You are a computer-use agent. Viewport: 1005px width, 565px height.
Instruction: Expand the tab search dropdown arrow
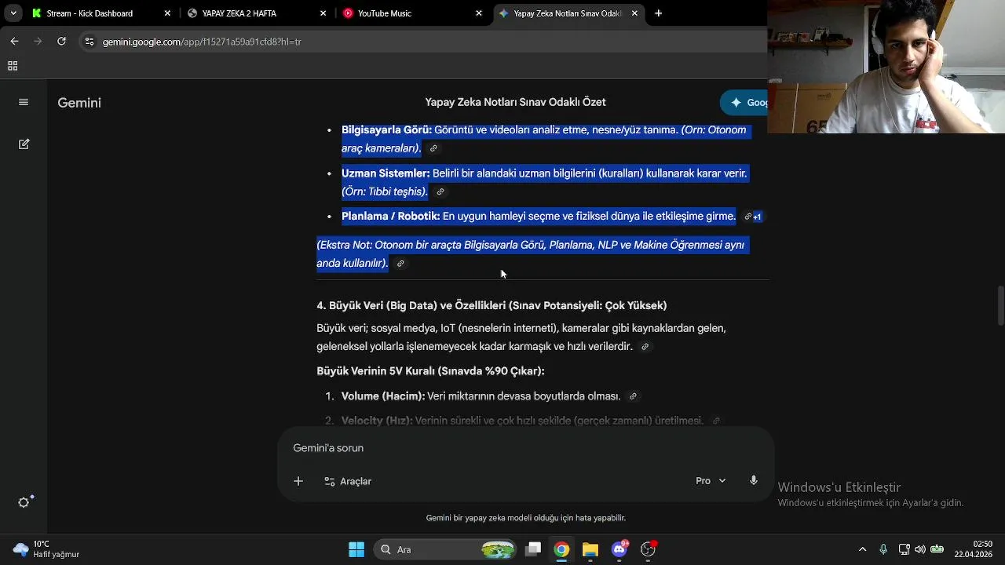coord(13,13)
